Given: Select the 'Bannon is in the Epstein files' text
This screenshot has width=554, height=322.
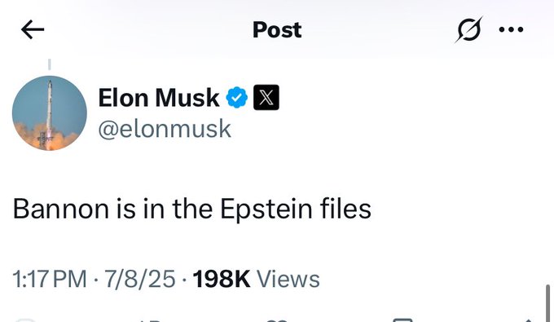Looking at the screenshot, I should [192, 210].
